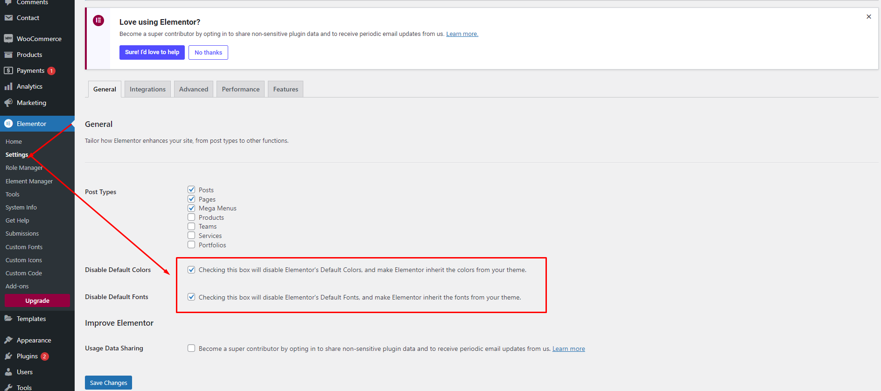Dismiss the Elementor notice with X

point(868,17)
